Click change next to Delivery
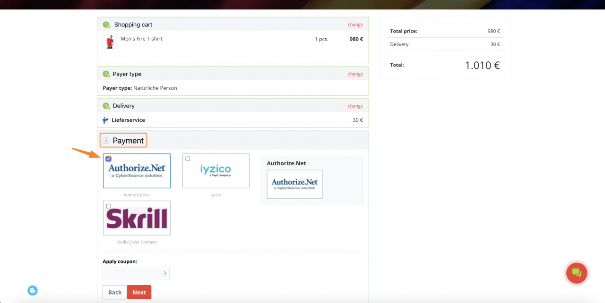 click(355, 106)
